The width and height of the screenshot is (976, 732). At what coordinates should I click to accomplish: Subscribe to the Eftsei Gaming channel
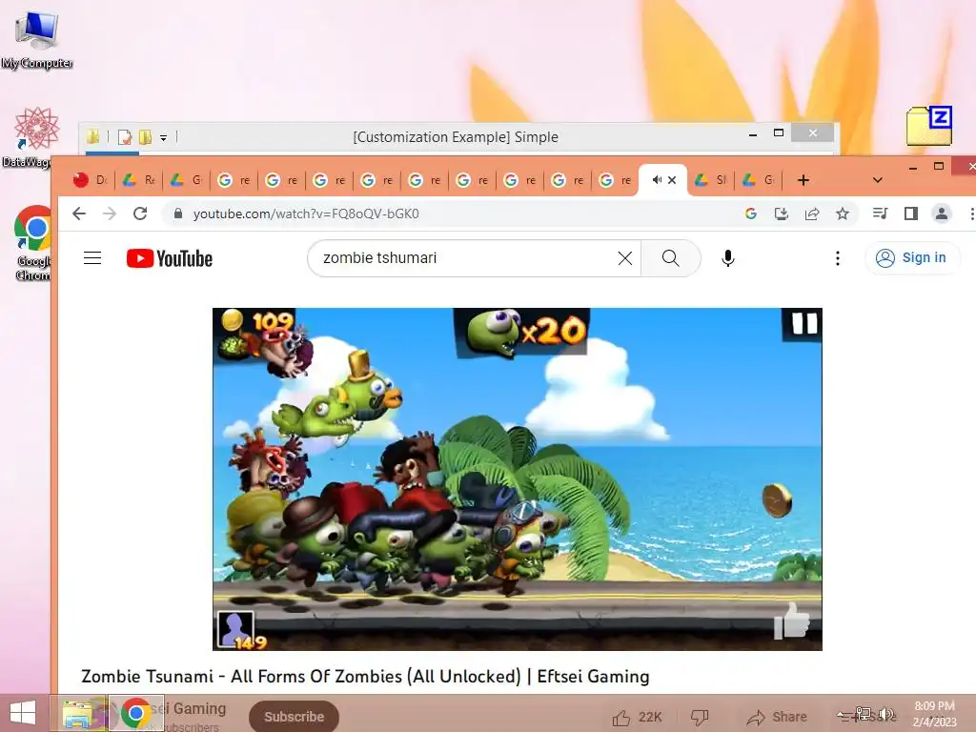point(294,717)
